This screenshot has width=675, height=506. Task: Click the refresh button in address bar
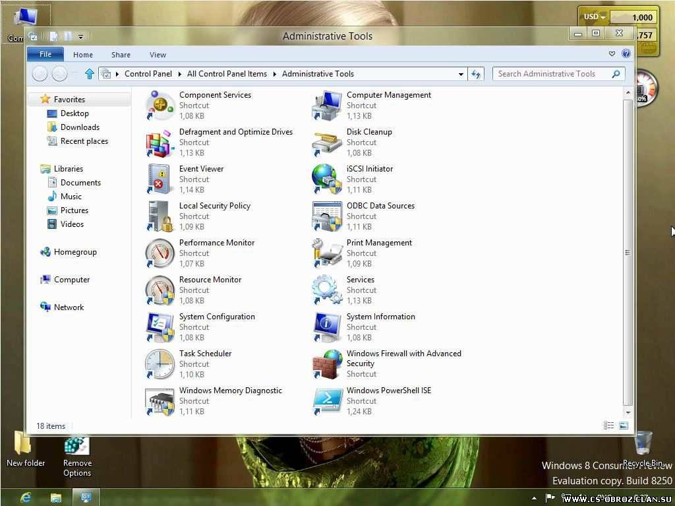(x=477, y=74)
